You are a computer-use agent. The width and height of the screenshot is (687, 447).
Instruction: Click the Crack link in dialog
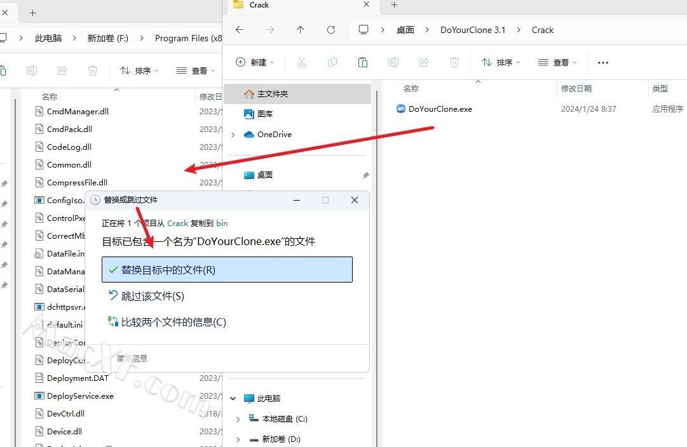(177, 223)
